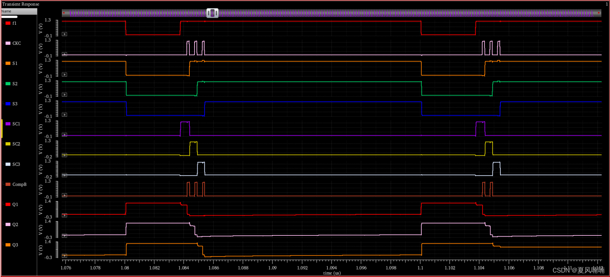The image size is (610, 277).
Task: Click the Transient Response window title
Action: pyautogui.click(x=21, y=4)
